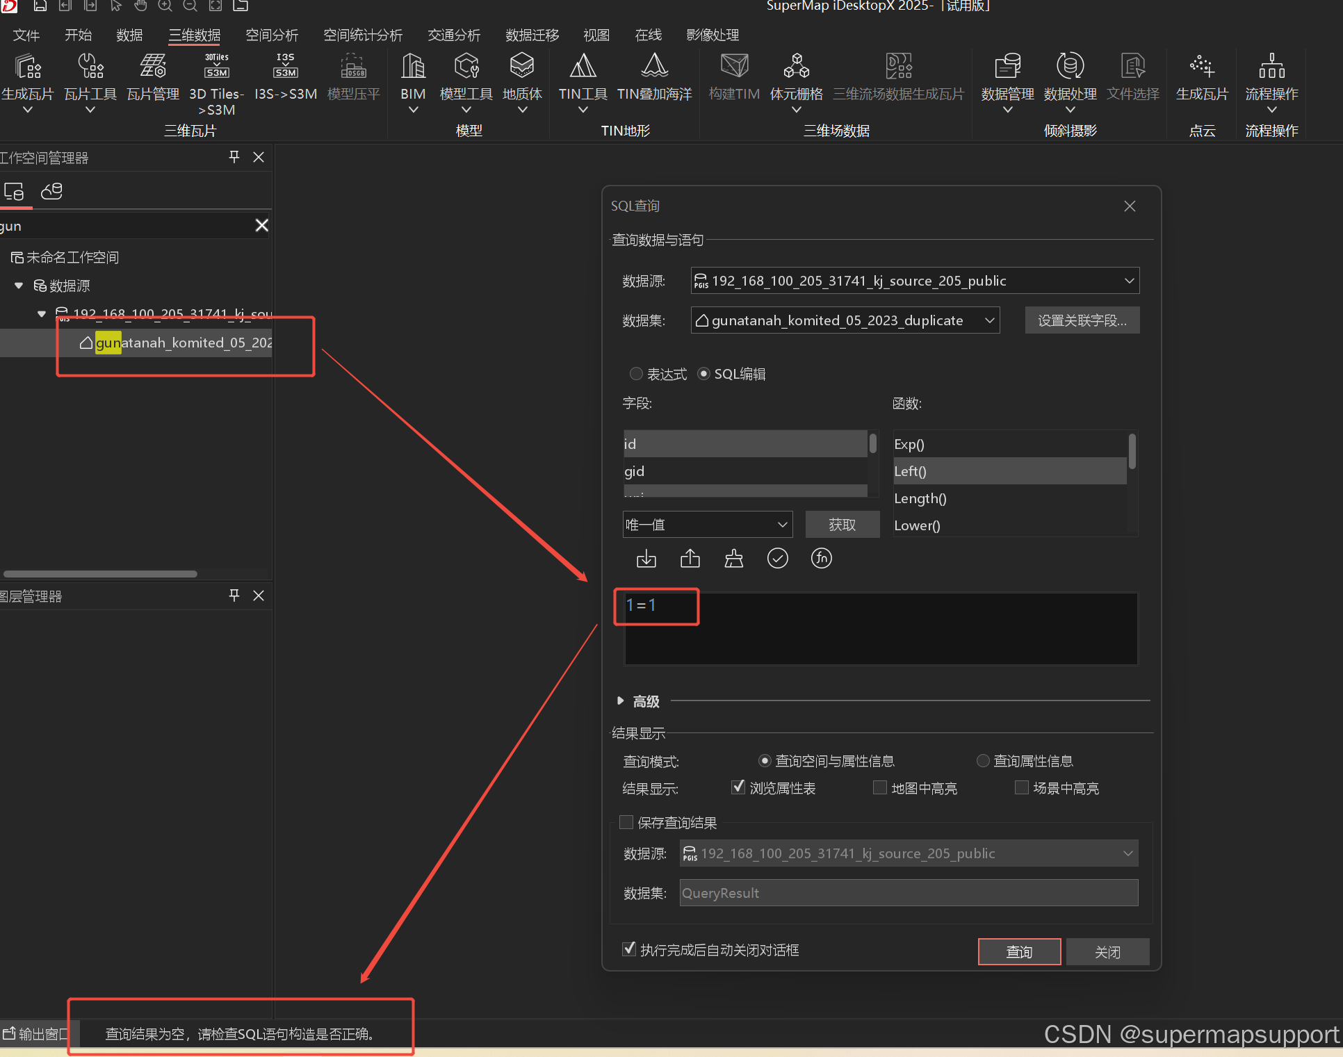Open the 数据集 dropdown gunatanah_komited
The height and width of the screenshot is (1057, 1343).
coord(845,320)
